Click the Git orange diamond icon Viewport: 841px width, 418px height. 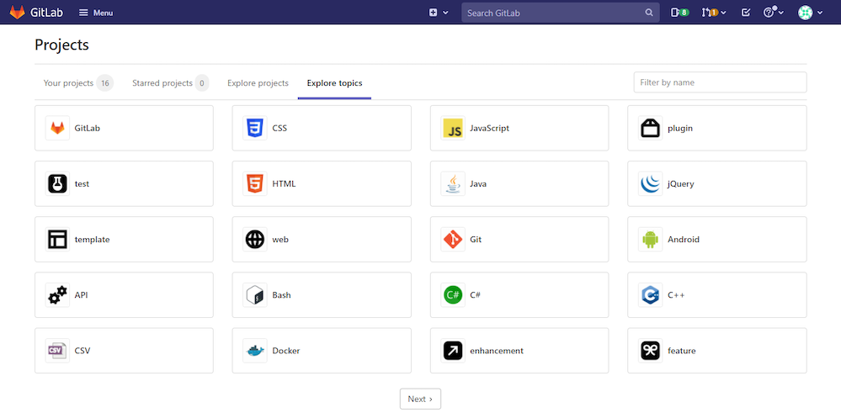(453, 240)
